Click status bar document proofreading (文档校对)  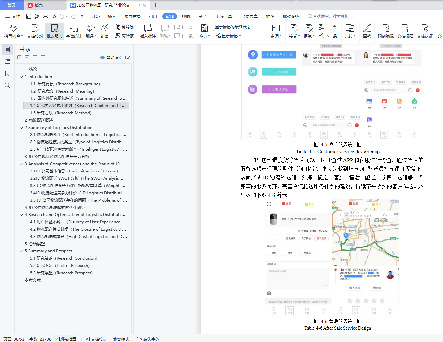(96, 339)
